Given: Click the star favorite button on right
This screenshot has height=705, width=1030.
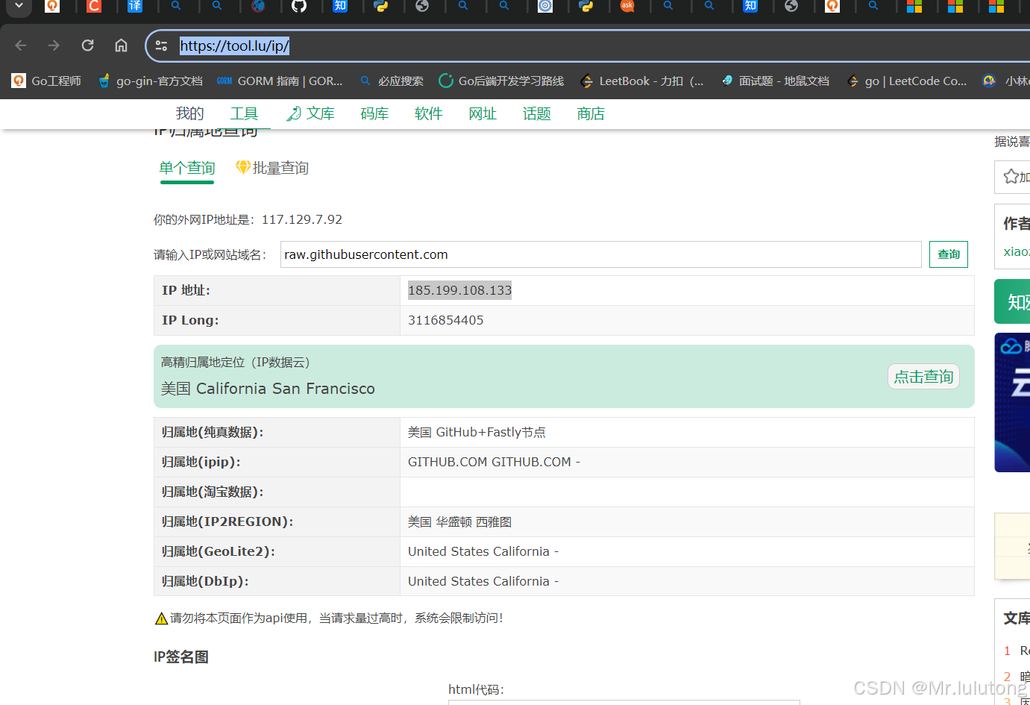Looking at the screenshot, I should 1012,177.
